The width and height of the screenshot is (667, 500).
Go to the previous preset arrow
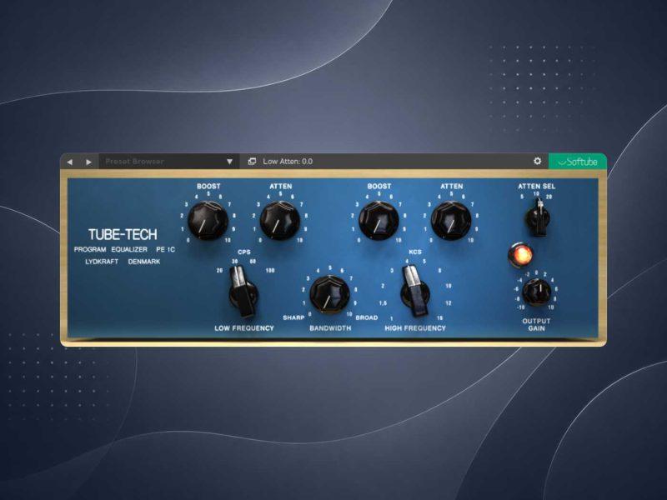[70, 162]
